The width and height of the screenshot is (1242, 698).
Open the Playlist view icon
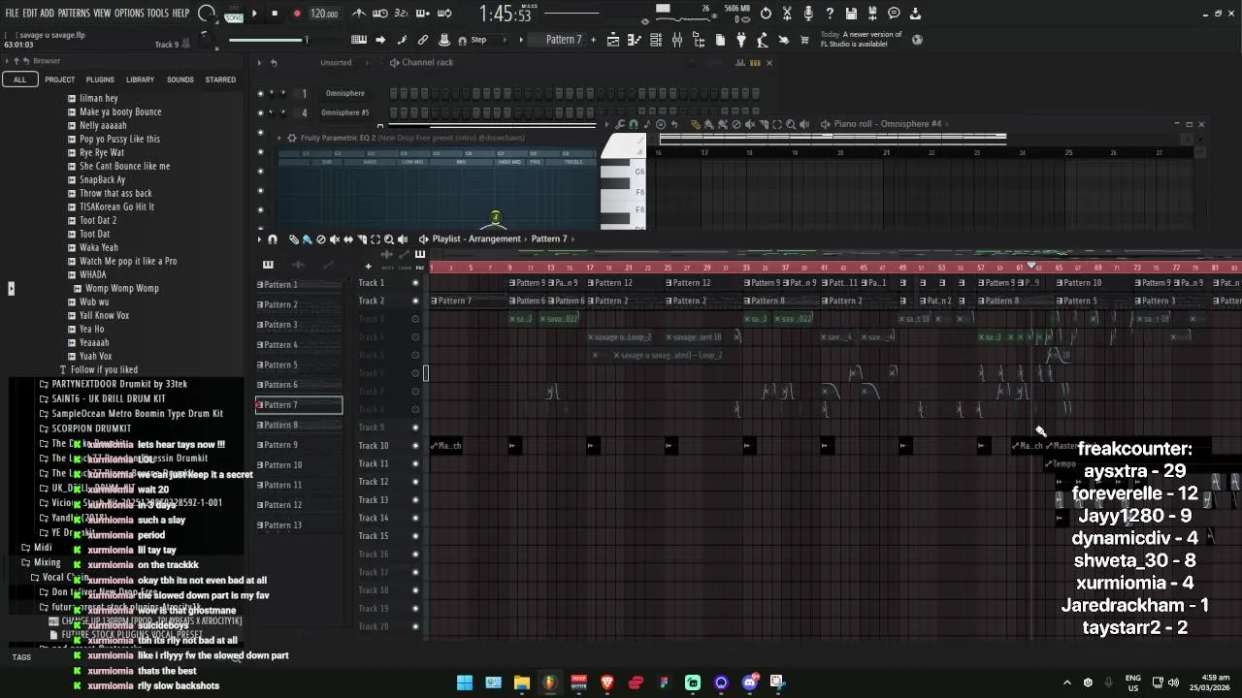click(613, 40)
